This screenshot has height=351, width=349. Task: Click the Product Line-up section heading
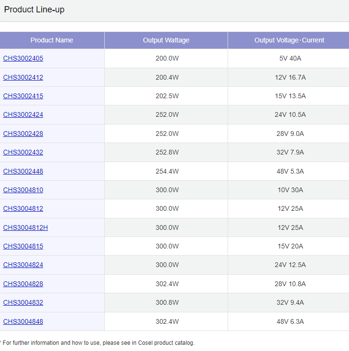[34, 10]
